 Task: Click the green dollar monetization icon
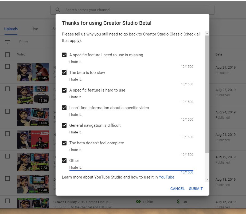pos(178,201)
